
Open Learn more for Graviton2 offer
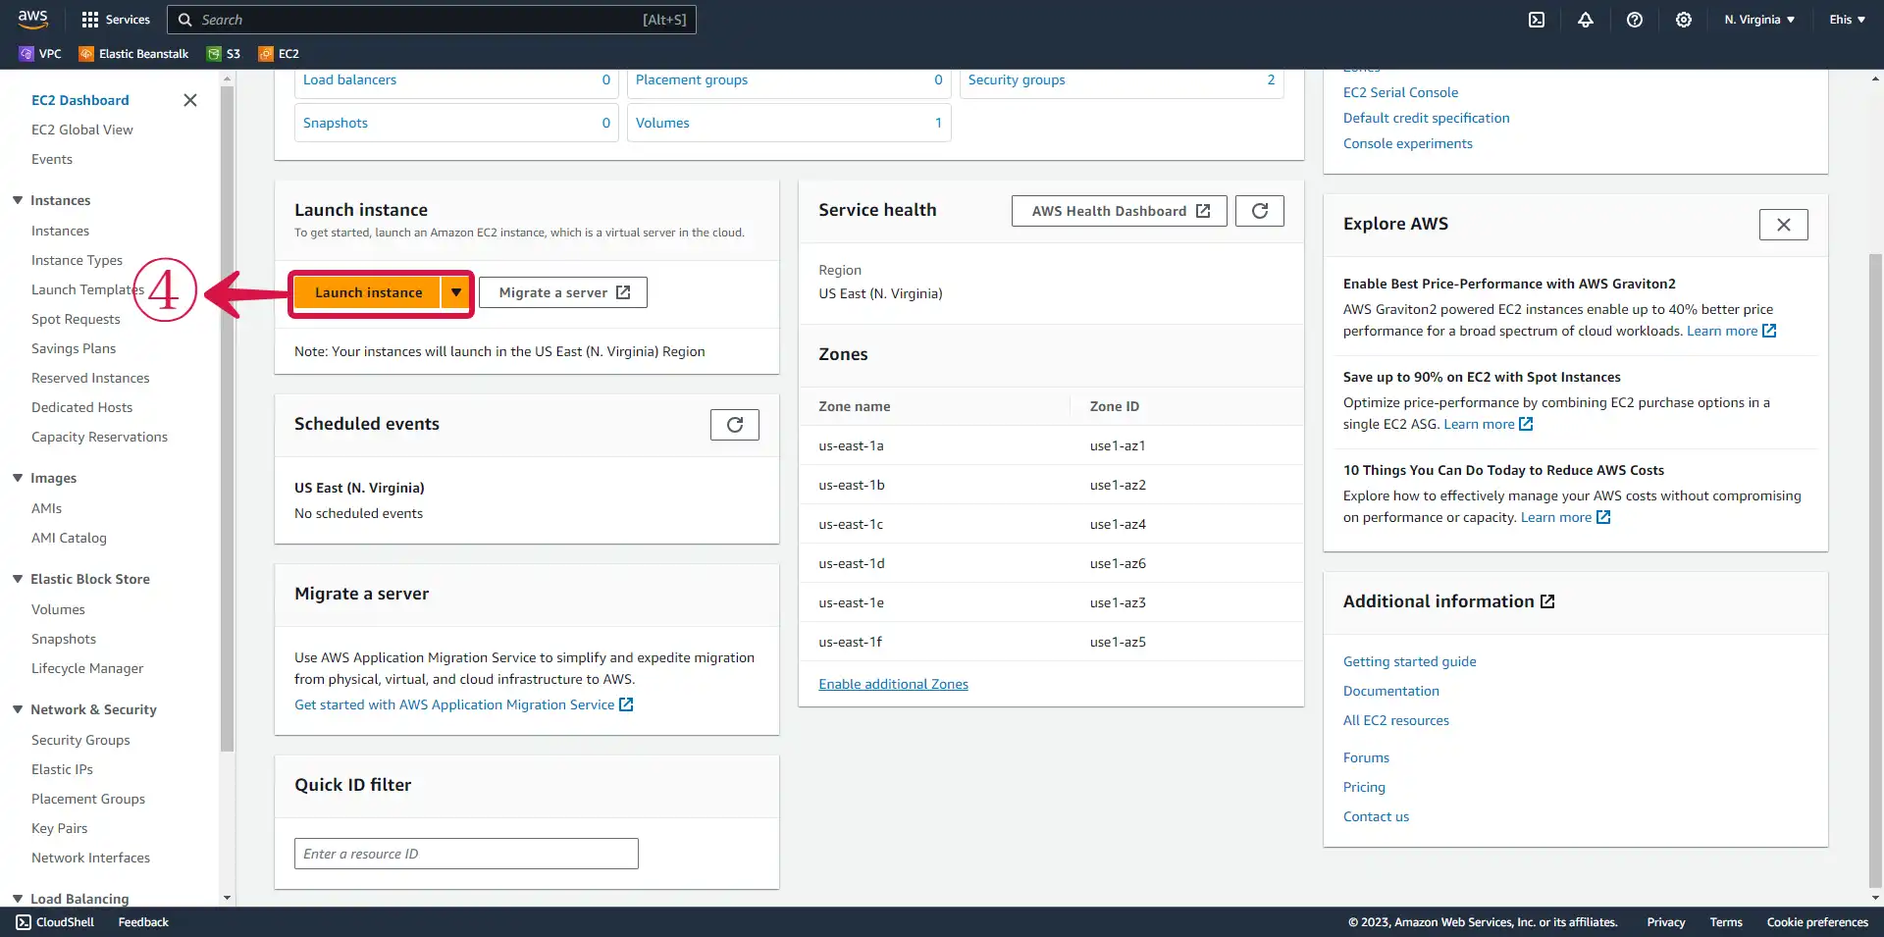coord(1731,331)
